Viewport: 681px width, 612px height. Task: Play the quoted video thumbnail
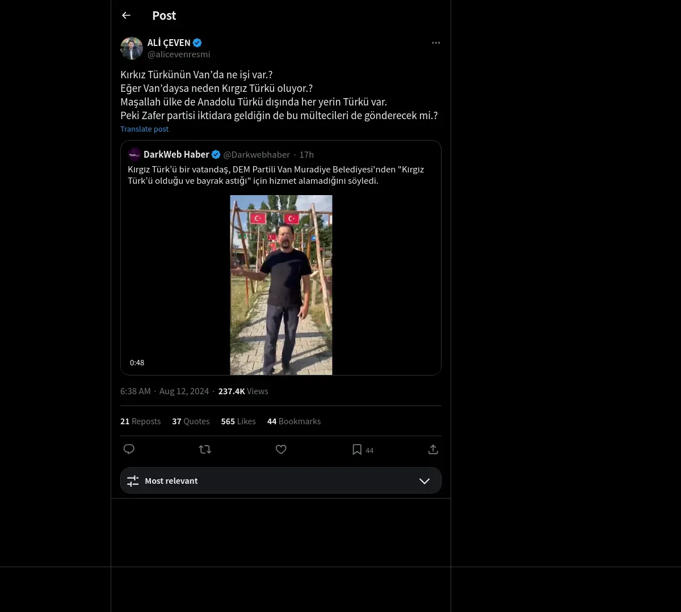click(x=281, y=285)
